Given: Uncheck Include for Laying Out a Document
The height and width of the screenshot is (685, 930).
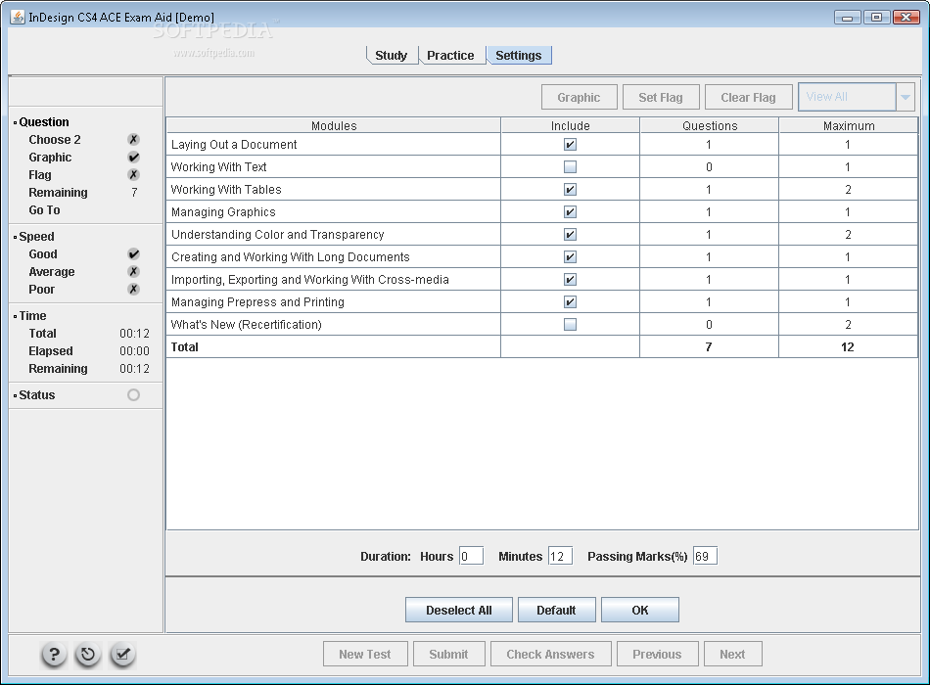Looking at the screenshot, I should pyautogui.click(x=570, y=144).
